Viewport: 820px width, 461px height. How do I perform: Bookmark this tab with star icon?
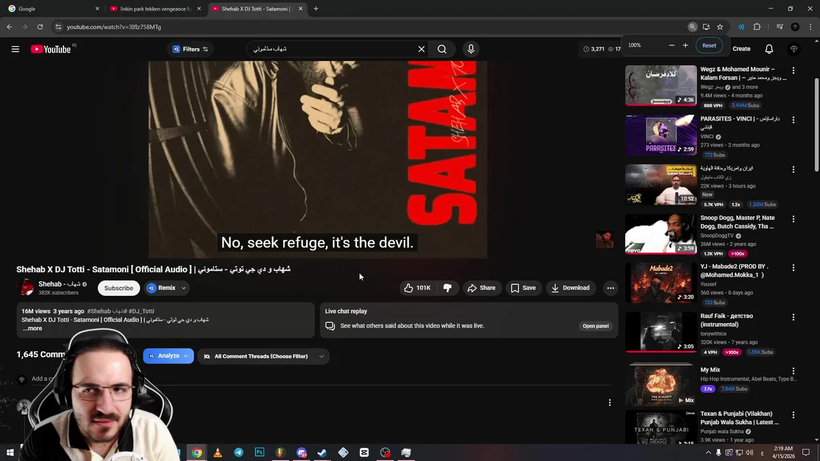[720, 27]
